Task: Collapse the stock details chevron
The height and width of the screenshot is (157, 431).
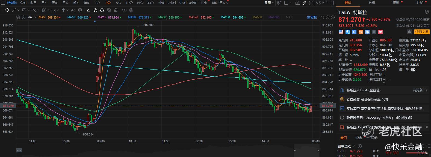Action: pyautogui.click(x=383, y=83)
